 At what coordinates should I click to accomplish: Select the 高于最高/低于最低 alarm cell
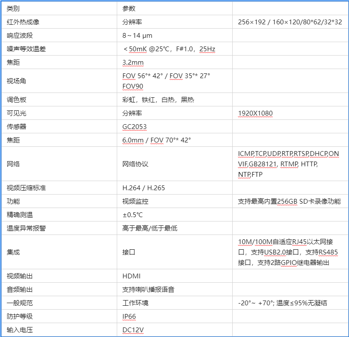(150, 228)
